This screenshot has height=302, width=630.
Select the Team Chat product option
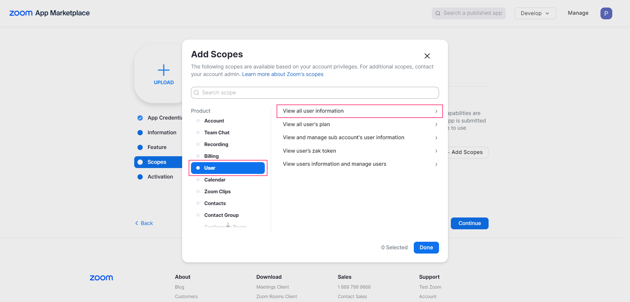pyautogui.click(x=217, y=133)
